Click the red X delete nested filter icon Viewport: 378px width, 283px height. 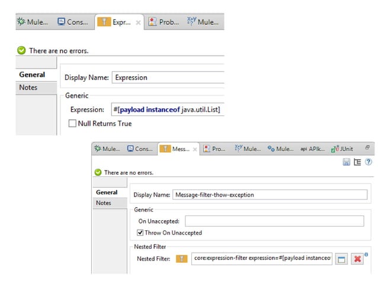357,259
